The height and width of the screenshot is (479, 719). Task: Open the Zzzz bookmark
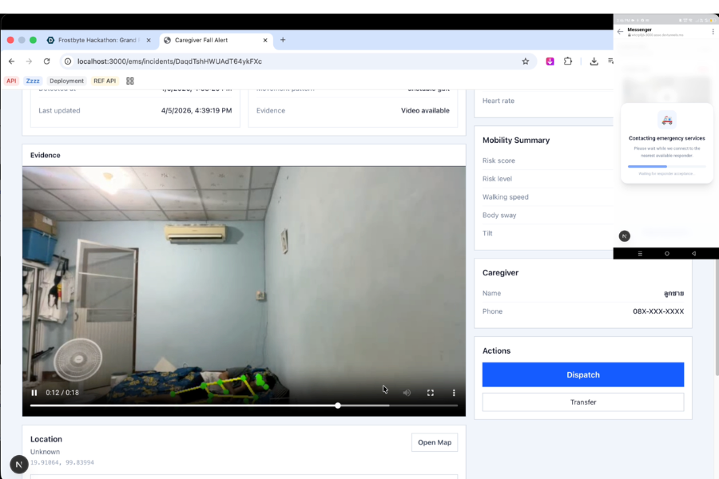[33, 81]
